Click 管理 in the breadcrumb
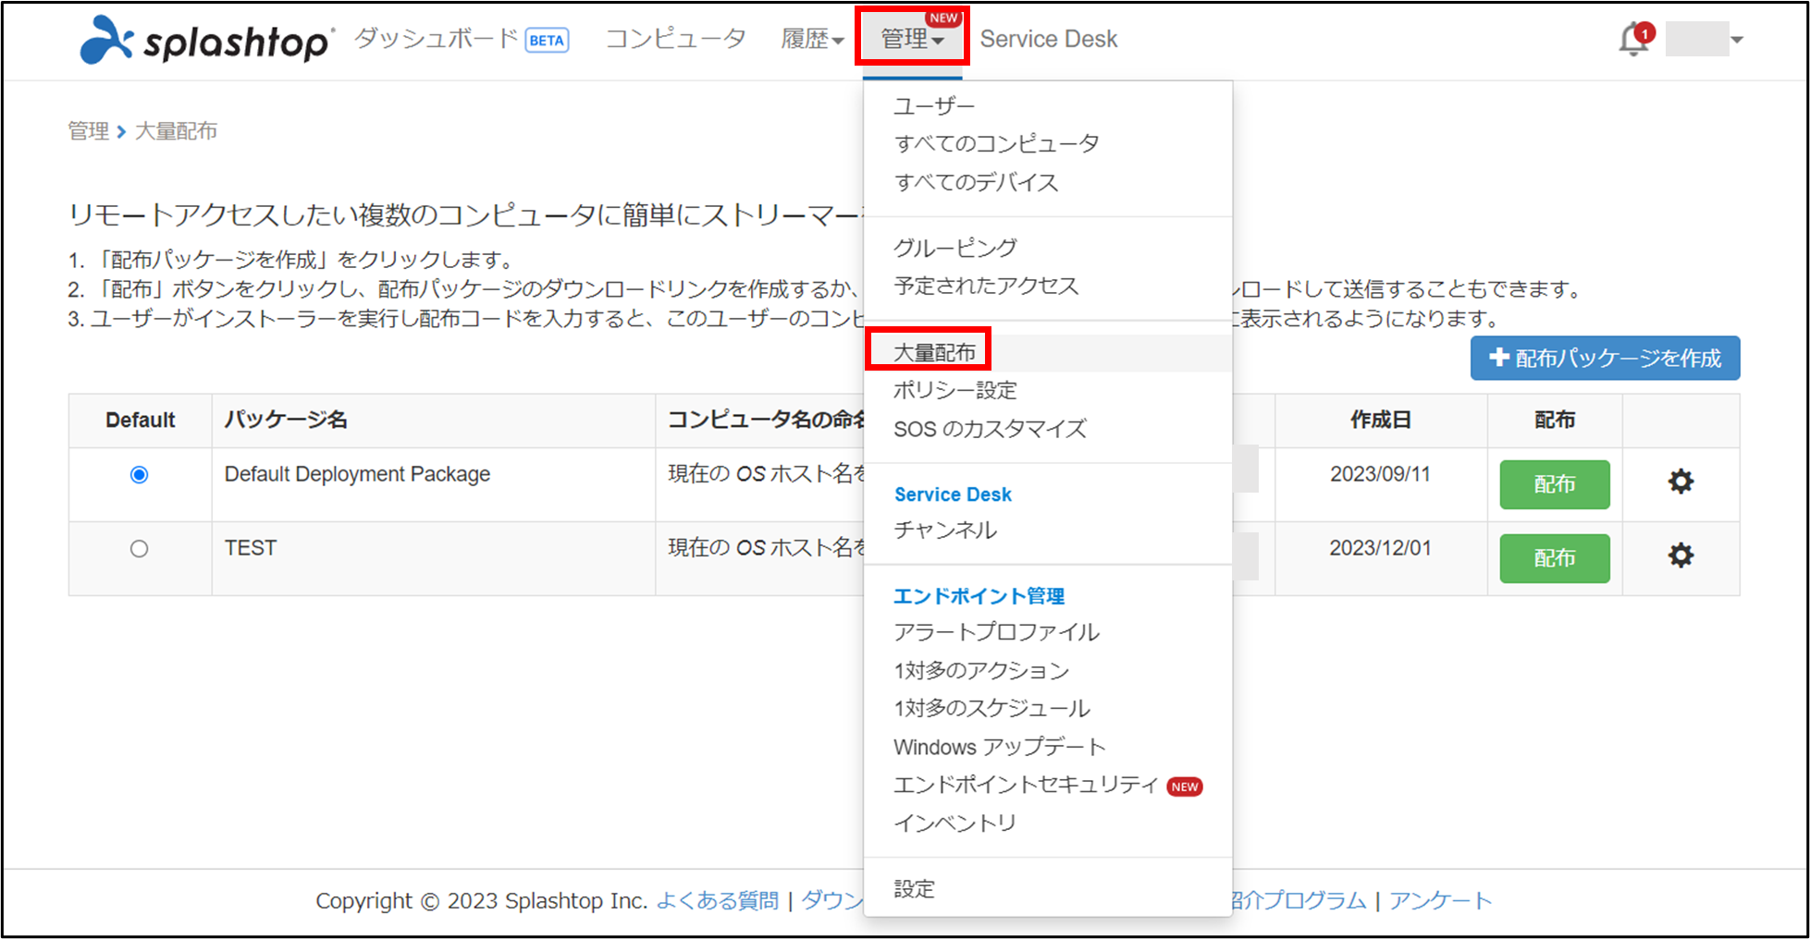 [x=89, y=131]
